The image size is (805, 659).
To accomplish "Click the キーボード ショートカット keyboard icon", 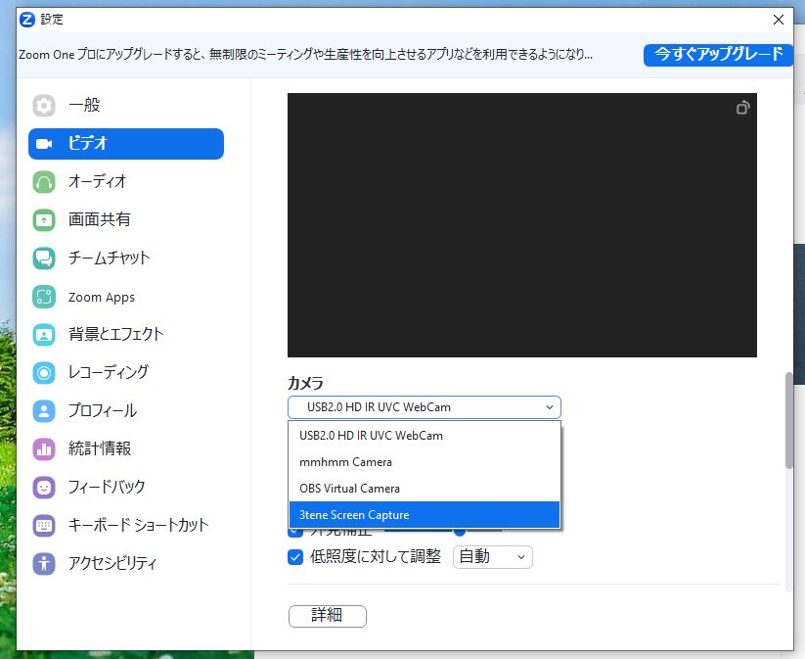I will tap(44, 526).
